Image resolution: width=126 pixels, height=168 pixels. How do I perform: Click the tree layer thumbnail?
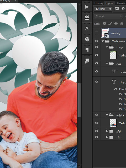pyautogui.click(x=113, y=55)
